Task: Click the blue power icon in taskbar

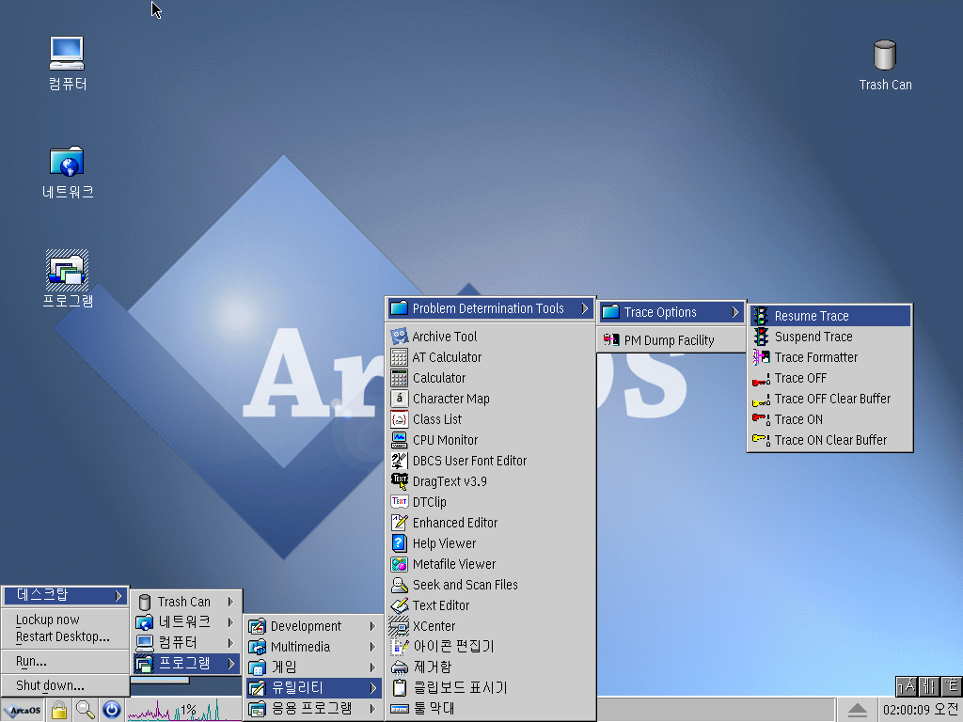Action: click(x=111, y=710)
